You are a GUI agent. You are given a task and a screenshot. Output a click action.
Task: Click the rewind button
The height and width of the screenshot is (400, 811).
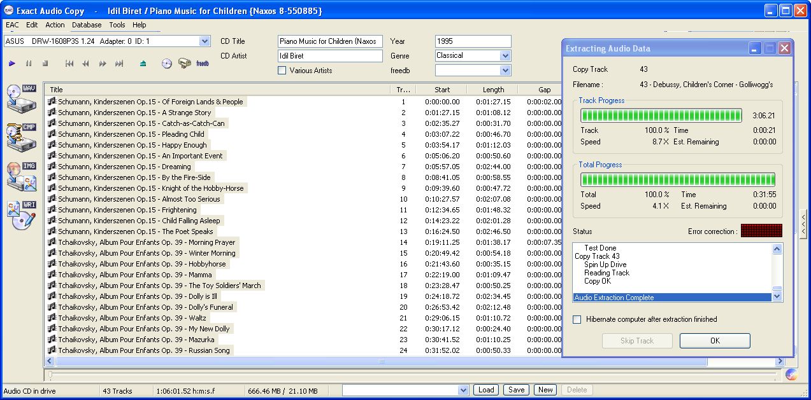point(85,64)
